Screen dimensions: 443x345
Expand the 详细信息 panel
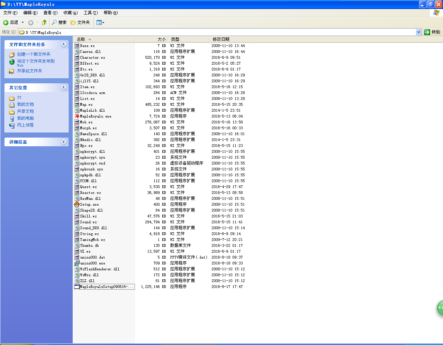[x=63, y=142]
